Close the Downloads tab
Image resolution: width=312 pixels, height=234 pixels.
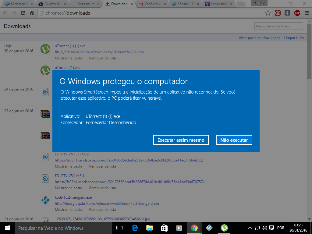131,4
